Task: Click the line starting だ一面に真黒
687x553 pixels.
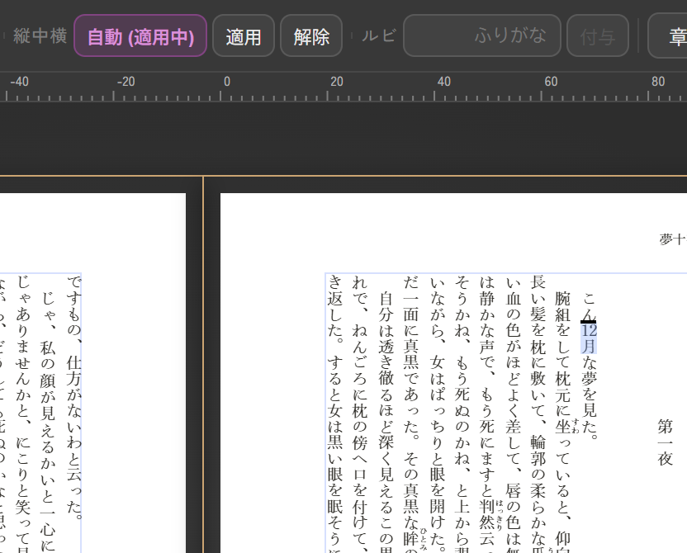Action: (411, 414)
